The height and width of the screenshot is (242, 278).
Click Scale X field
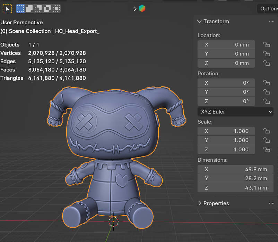point(226,131)
